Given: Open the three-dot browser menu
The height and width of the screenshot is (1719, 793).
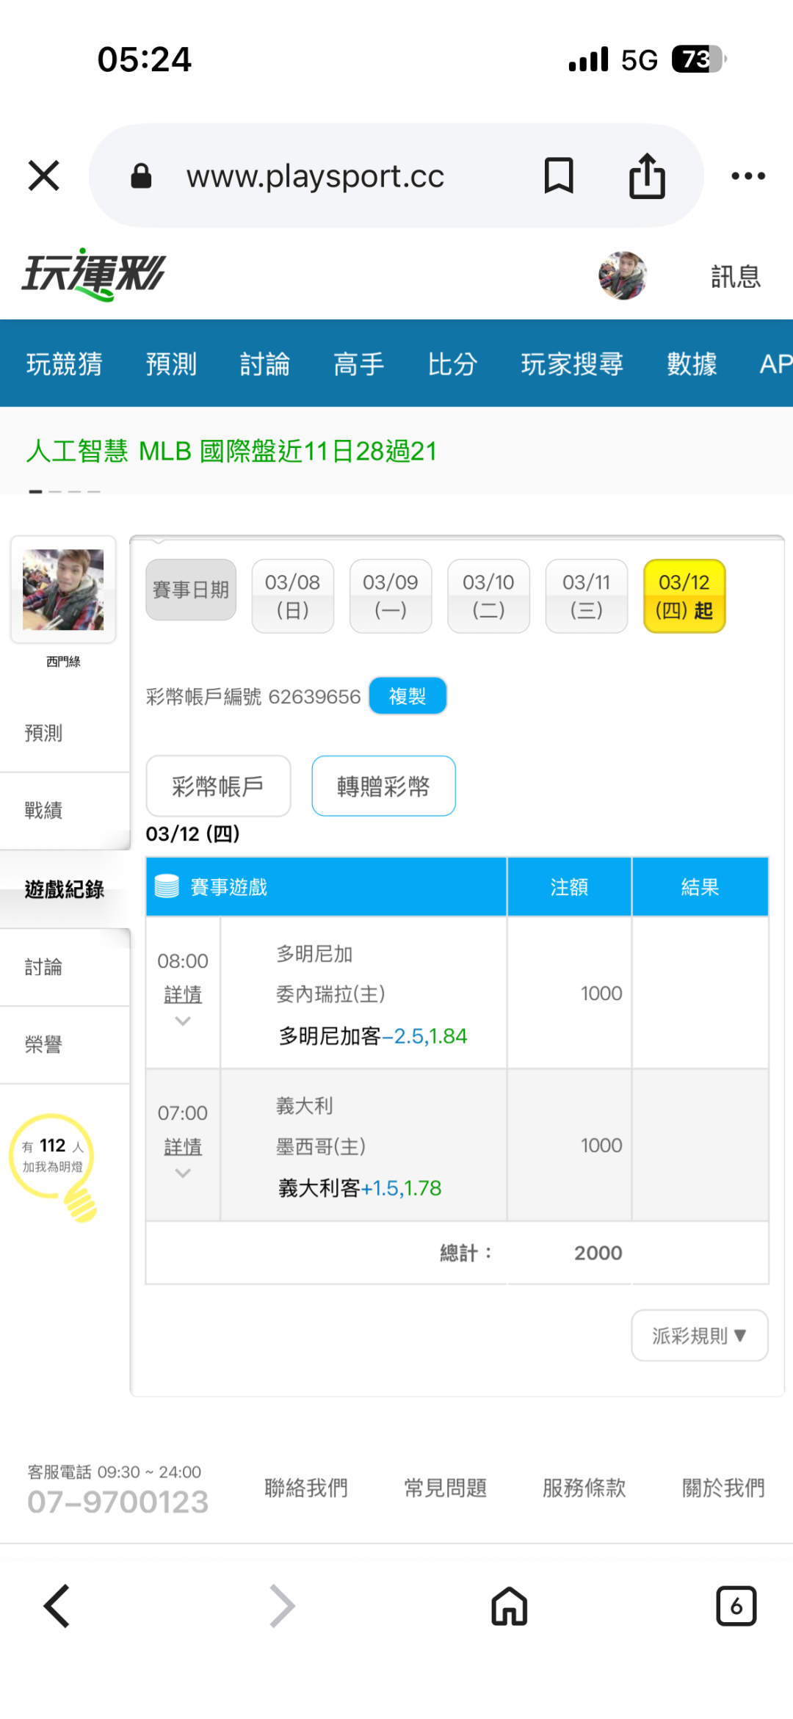Looking at the screenshot, I should coord(748,176).
